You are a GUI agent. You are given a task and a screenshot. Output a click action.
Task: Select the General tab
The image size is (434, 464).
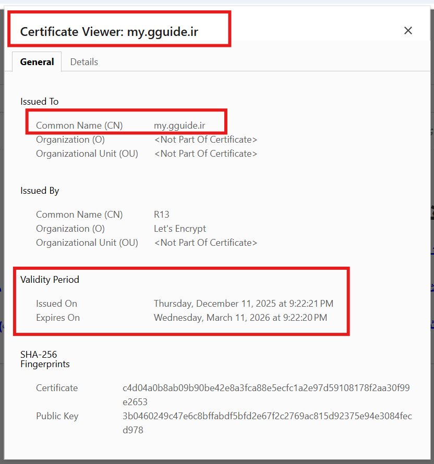click(x=37, y=61)
